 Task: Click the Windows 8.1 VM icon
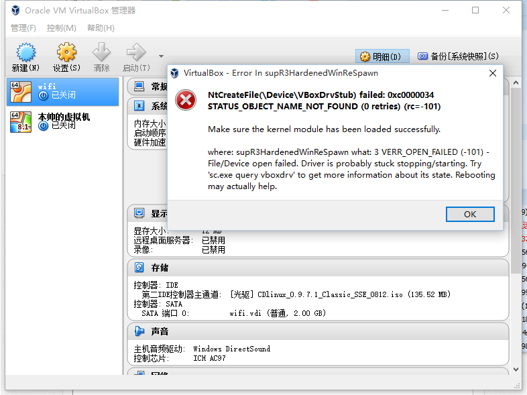pos(21,121)
